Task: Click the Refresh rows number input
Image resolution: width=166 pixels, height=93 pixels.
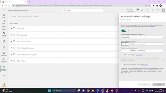Action: pyautogui.click(x=125, y=51)
